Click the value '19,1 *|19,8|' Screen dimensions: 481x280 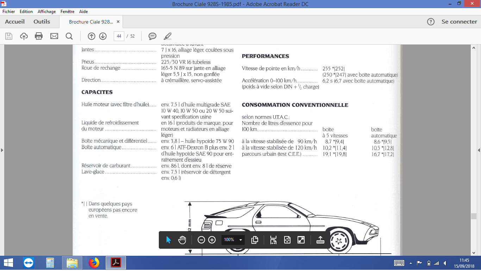[x=335, y=154]
